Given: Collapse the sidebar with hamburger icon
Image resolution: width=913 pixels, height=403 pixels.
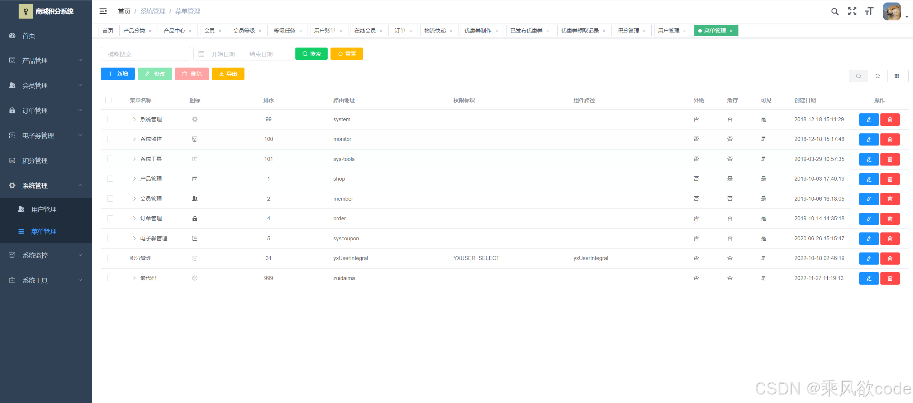Looking at the screenshot, I should pos(103,11).
